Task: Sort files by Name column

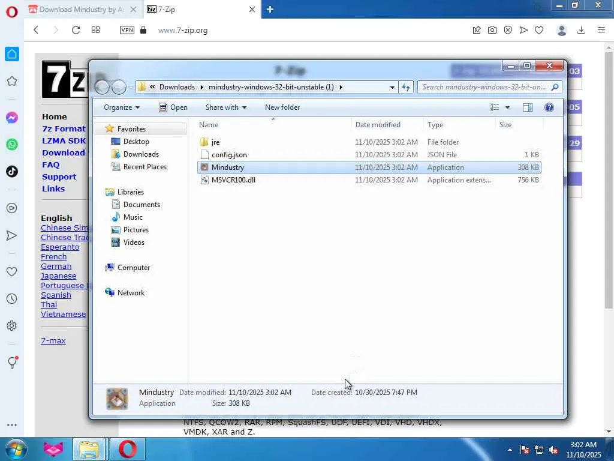Action: (273, 125)
